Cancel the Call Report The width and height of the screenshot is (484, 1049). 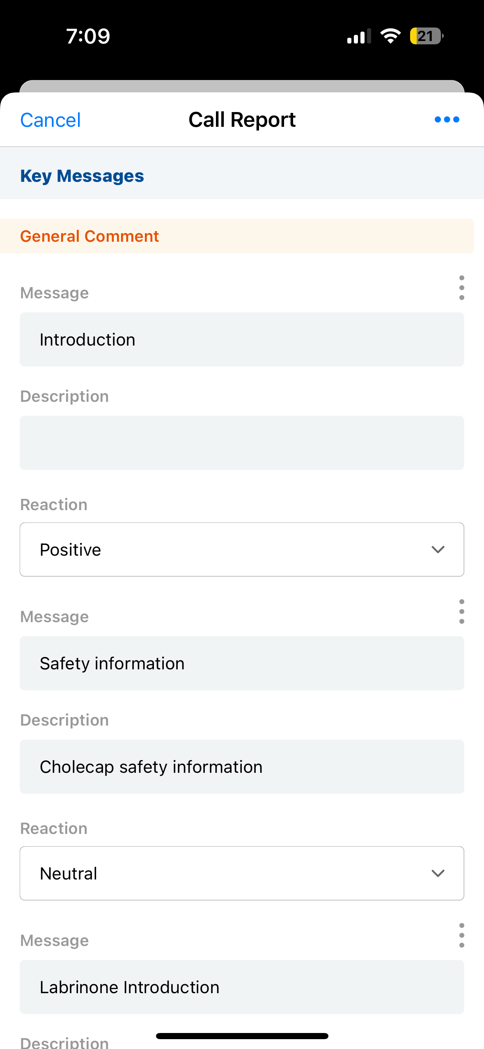click(x=50, y=120)
